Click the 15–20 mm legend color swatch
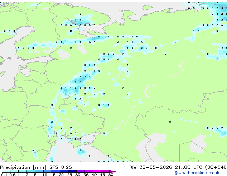The image size is (227, 176). point(56,171)
